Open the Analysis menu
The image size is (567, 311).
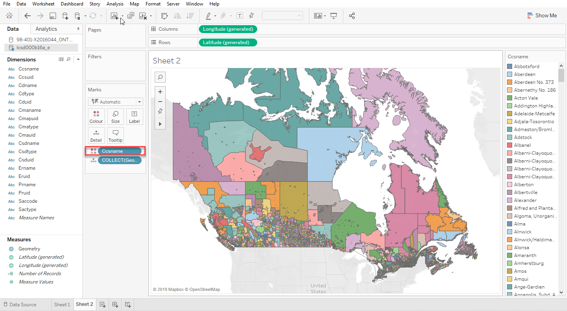(115, 4)
